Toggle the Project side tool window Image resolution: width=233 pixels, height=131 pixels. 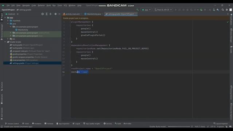click(x=1, y=17)
